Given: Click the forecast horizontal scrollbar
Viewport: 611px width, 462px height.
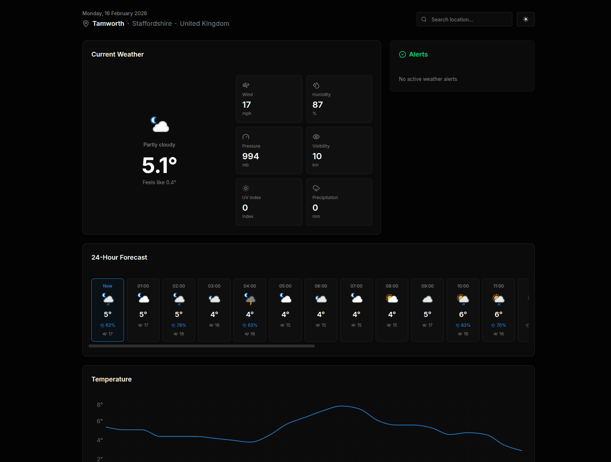Looking at the screenshot, I should point(201,346).
